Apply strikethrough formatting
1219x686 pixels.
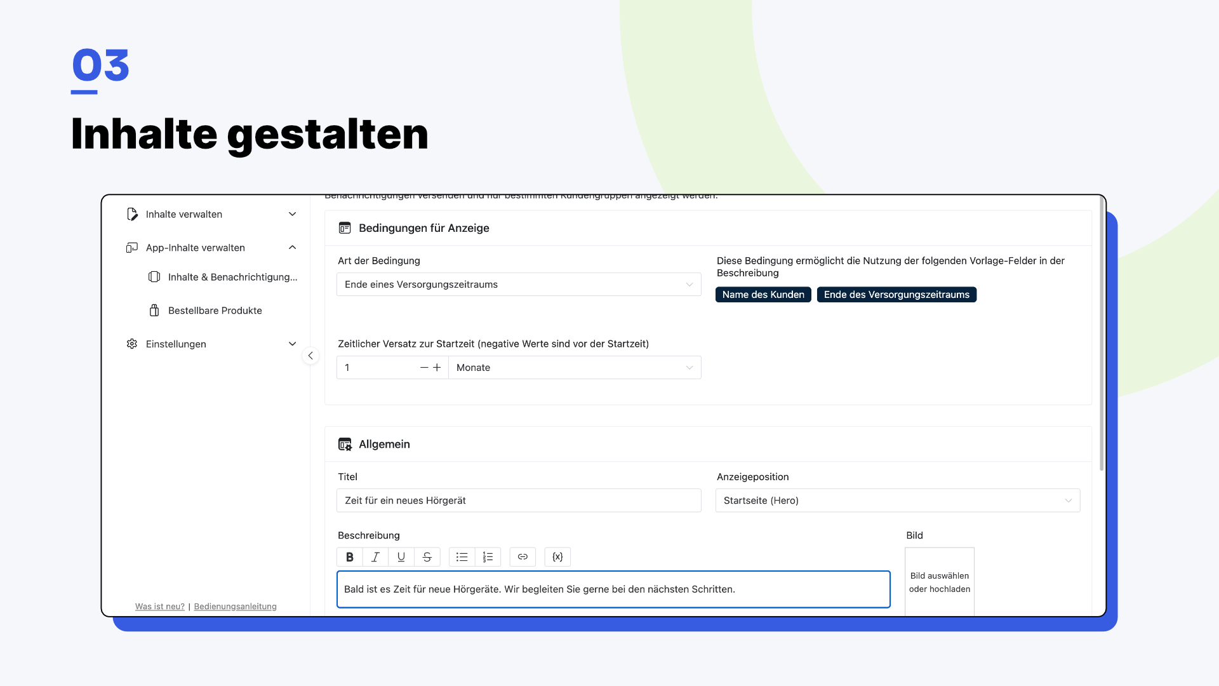coord(427,557)
